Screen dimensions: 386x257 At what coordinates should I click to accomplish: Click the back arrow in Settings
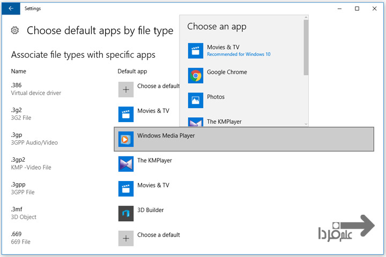coord(11,9)
